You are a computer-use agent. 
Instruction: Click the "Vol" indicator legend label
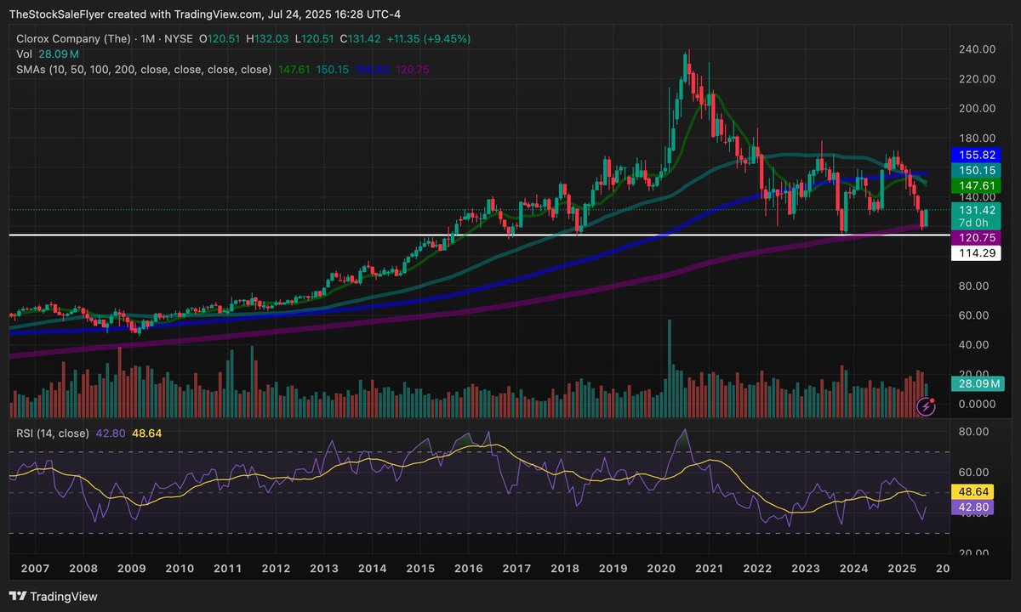click(x=26, y=54)
